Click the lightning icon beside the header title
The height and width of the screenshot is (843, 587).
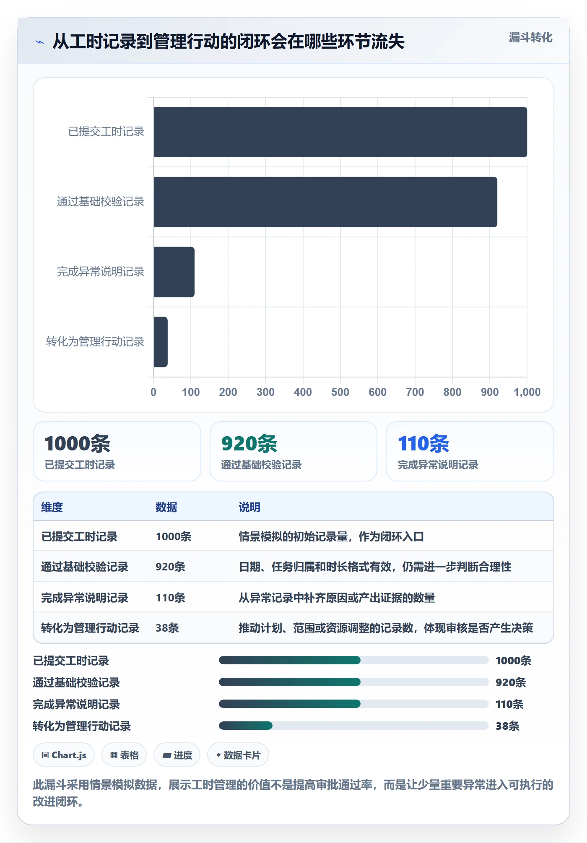click(x=40, y=42)
